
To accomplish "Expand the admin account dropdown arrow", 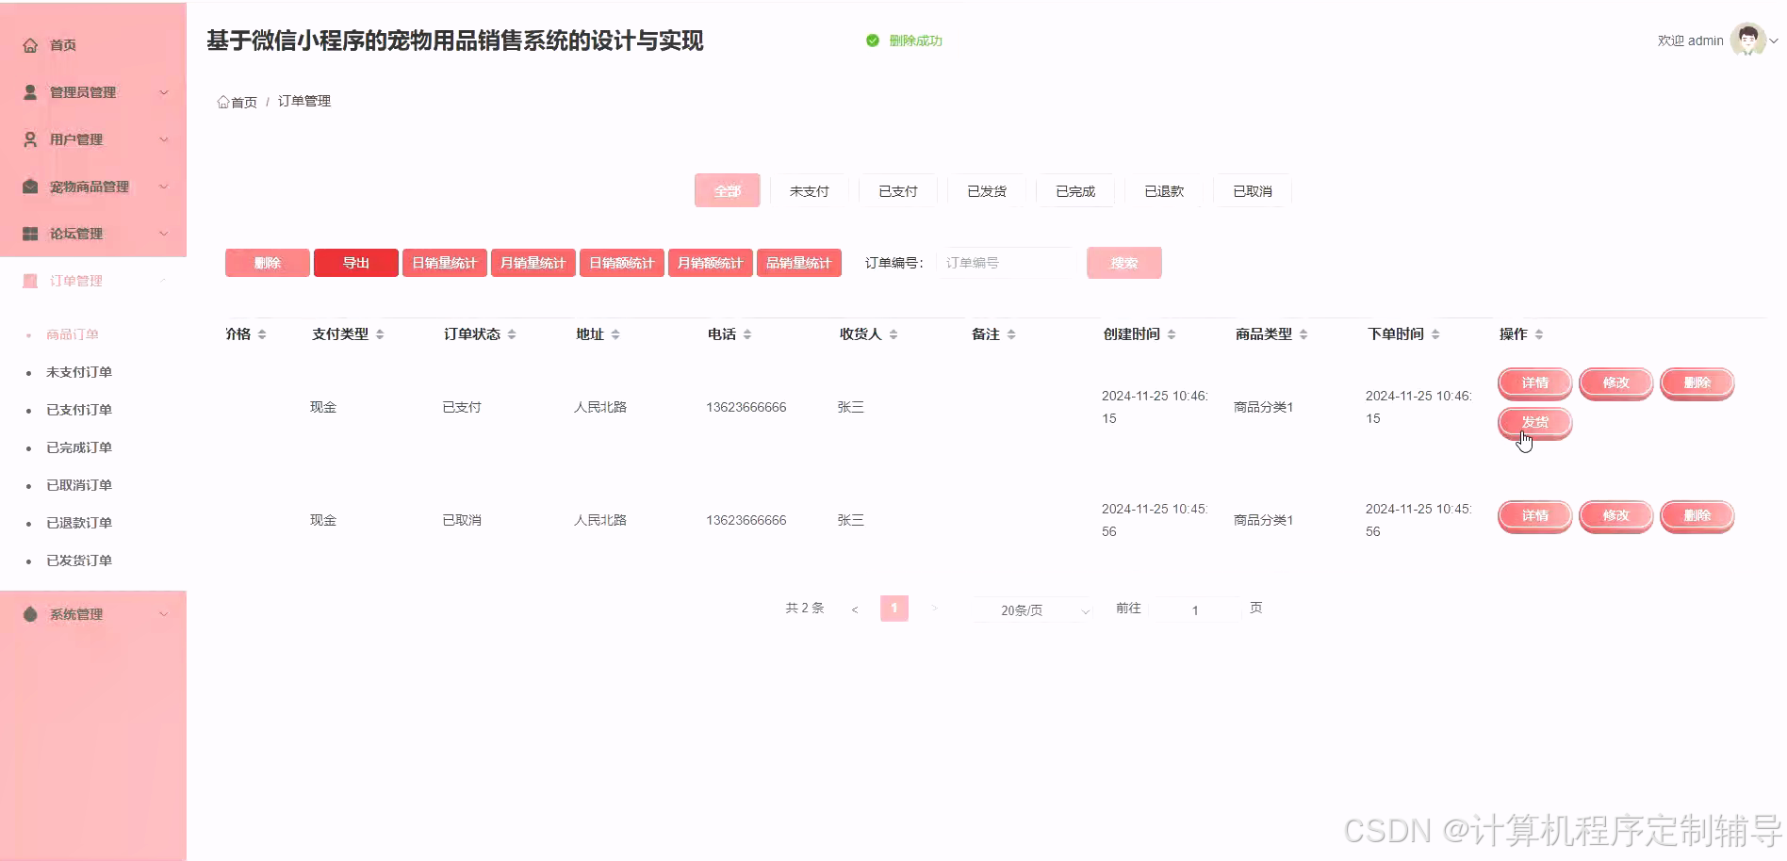I will coord(1773,41).
